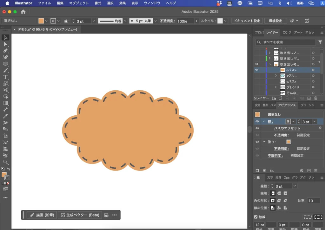Viewport: 325px width, 230px height.
Task: Expand the ブレンド layer item
Action: click(276, 87)
